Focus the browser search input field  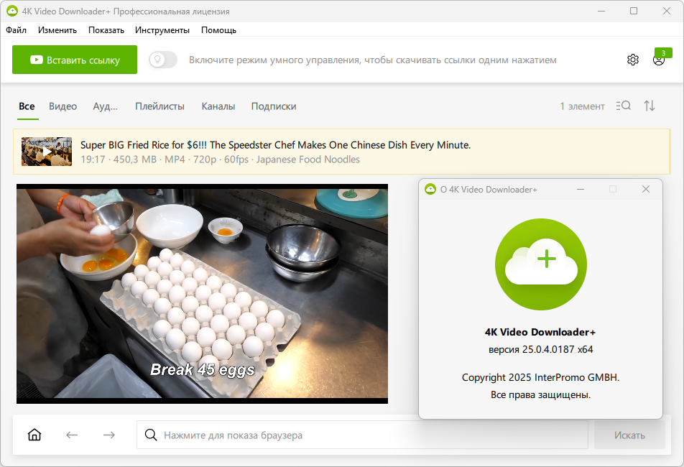coord(362,435)
